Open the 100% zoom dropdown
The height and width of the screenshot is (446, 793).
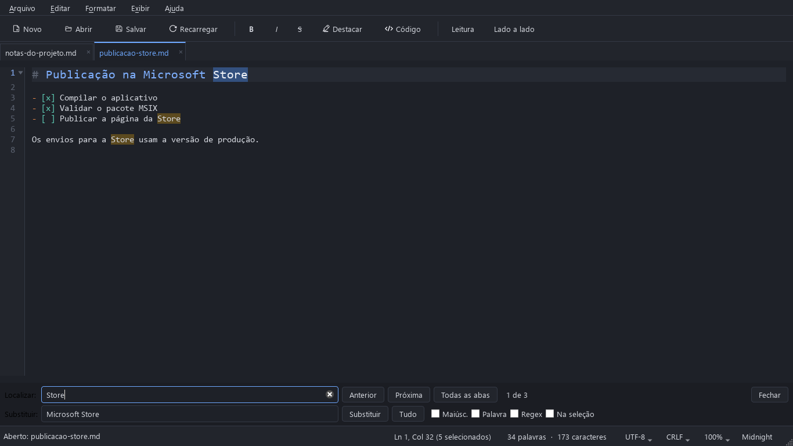[x=717, y=437]
